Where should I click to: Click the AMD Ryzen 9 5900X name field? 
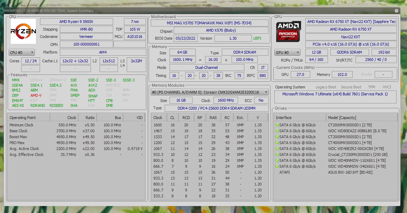coord(76,22)
